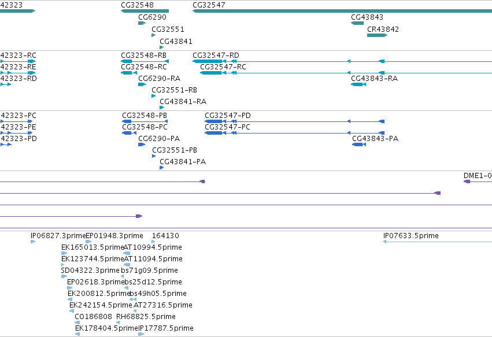Select the 42323-PC protein label
Screen dimensions: 492x337
click(18, 116)
